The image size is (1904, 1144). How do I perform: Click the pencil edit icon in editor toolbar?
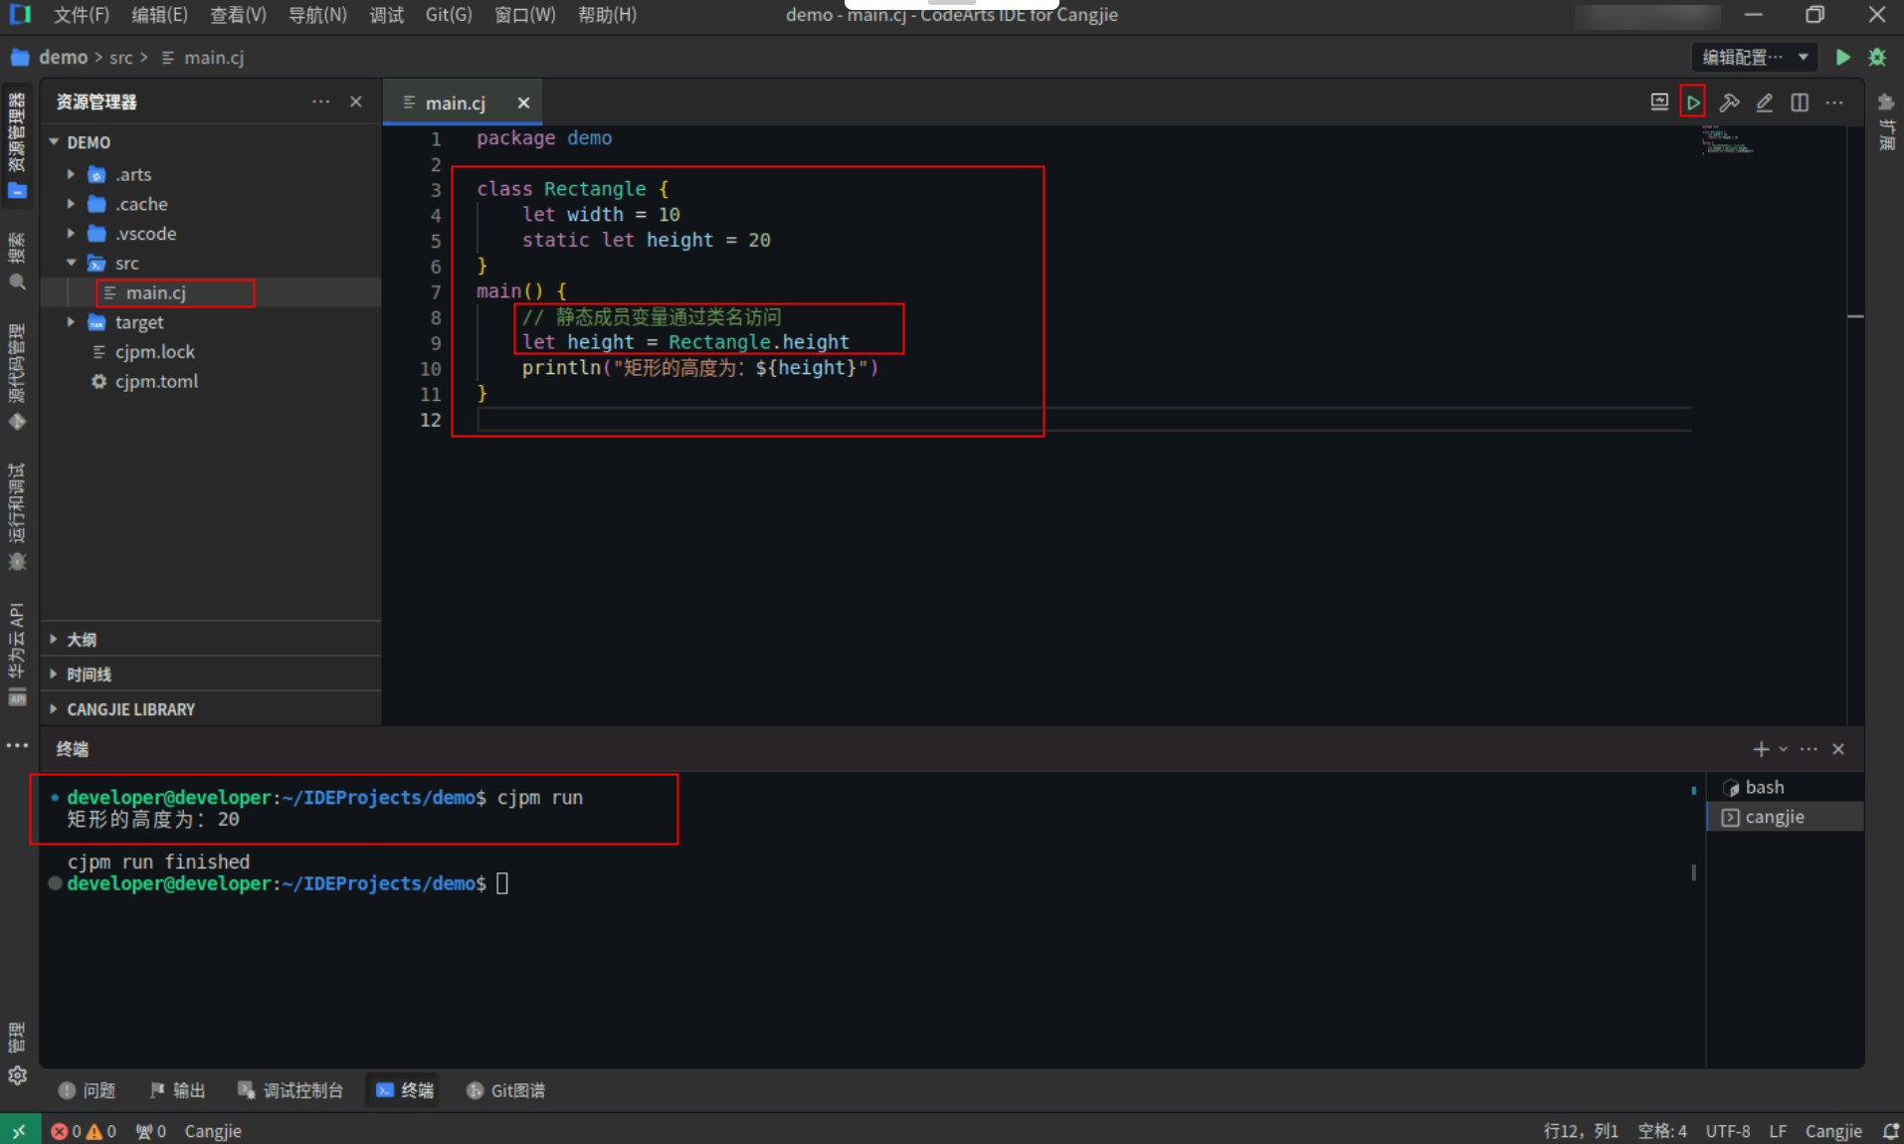click(1764, 102)
